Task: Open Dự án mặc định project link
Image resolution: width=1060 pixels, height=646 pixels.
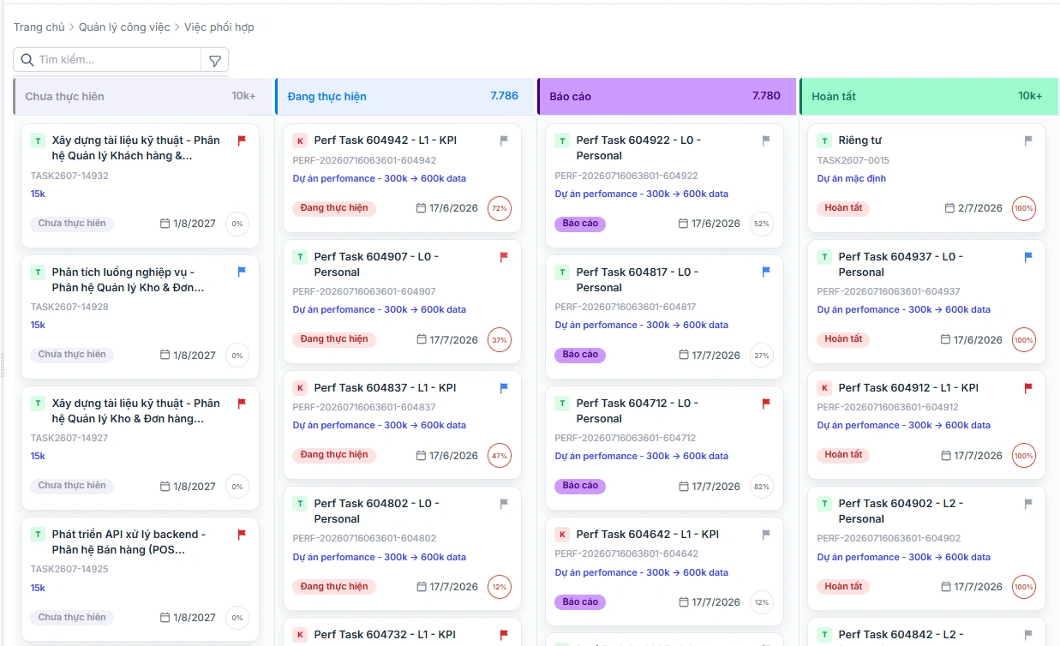Action: click(x=852, y=178)
